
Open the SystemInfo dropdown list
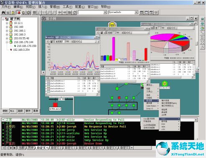click(x=136, y=12)
